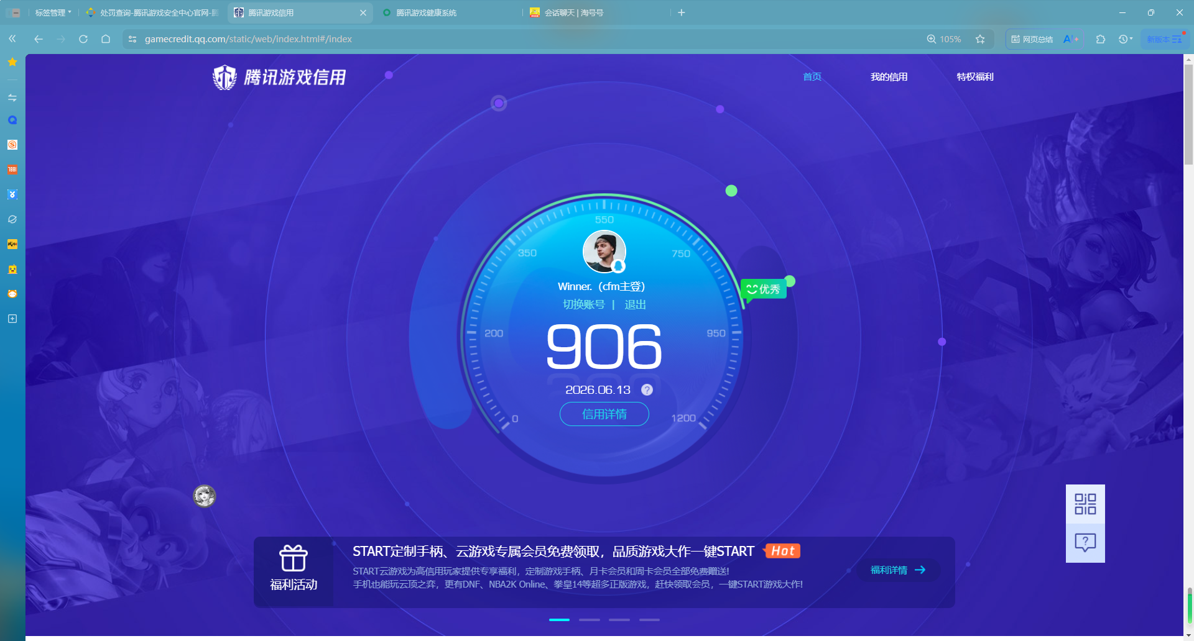This screenshot has width=1194, height=641.
Task: Reload the current page
Action: click(83, 39)
